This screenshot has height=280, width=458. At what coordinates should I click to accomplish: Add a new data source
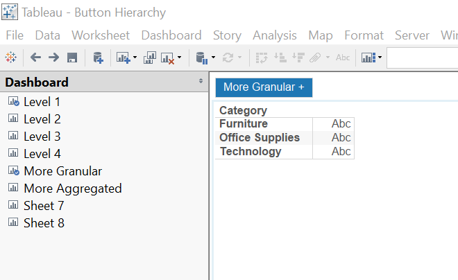(98, 58)
